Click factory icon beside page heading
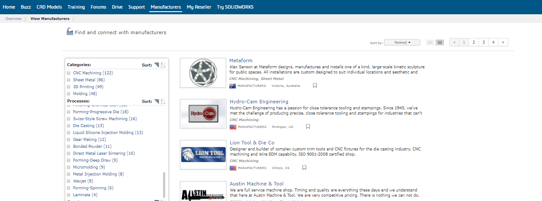This screenshot has width=542, height=201. tap(70, 32)
